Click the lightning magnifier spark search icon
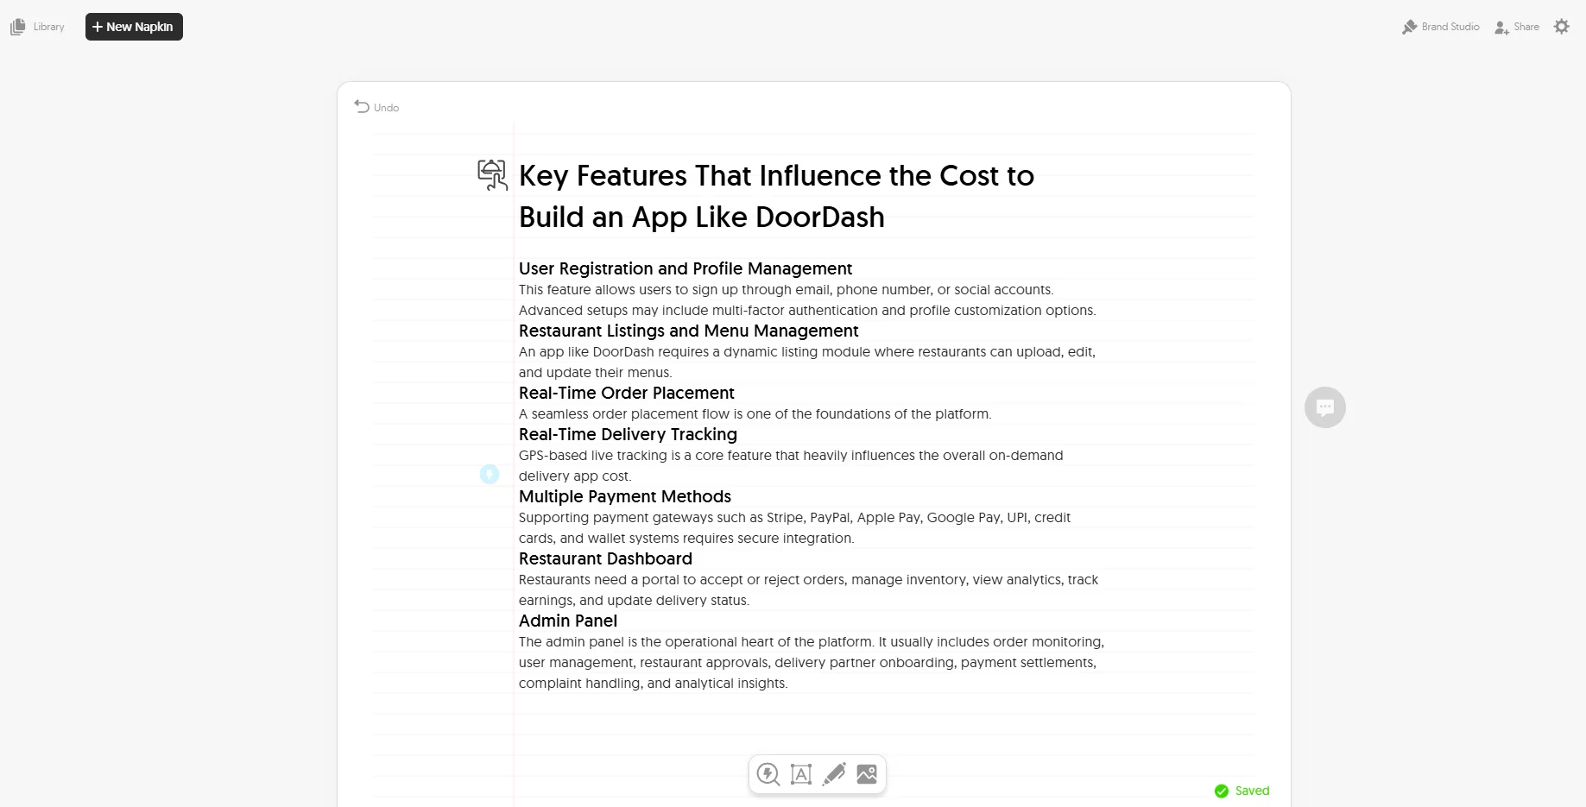1586x807 pixels. pos(768,774)
